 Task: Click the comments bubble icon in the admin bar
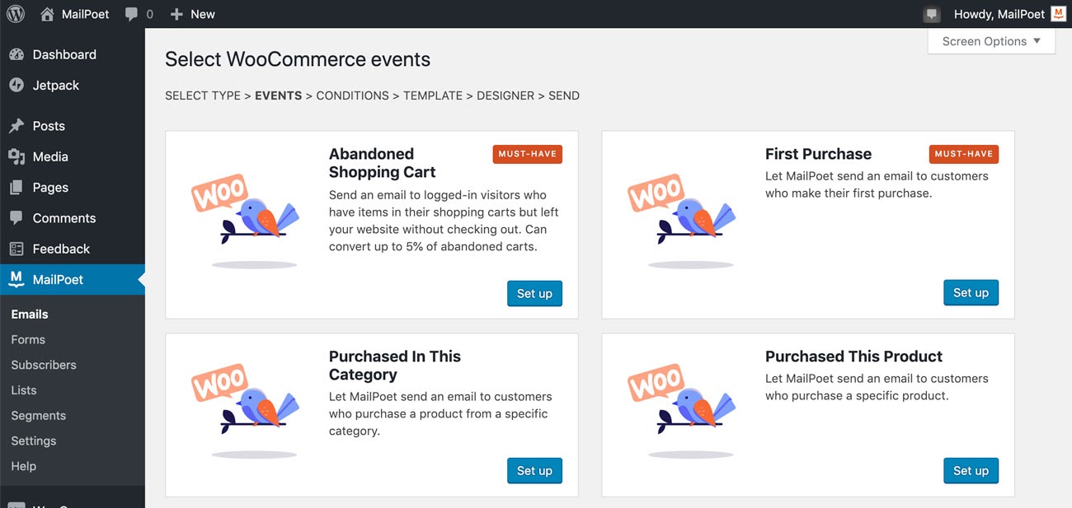click(x=132, y=14)
